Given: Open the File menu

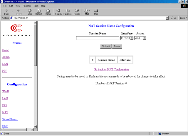Looking at the screenshot, I should coord(5,6).
